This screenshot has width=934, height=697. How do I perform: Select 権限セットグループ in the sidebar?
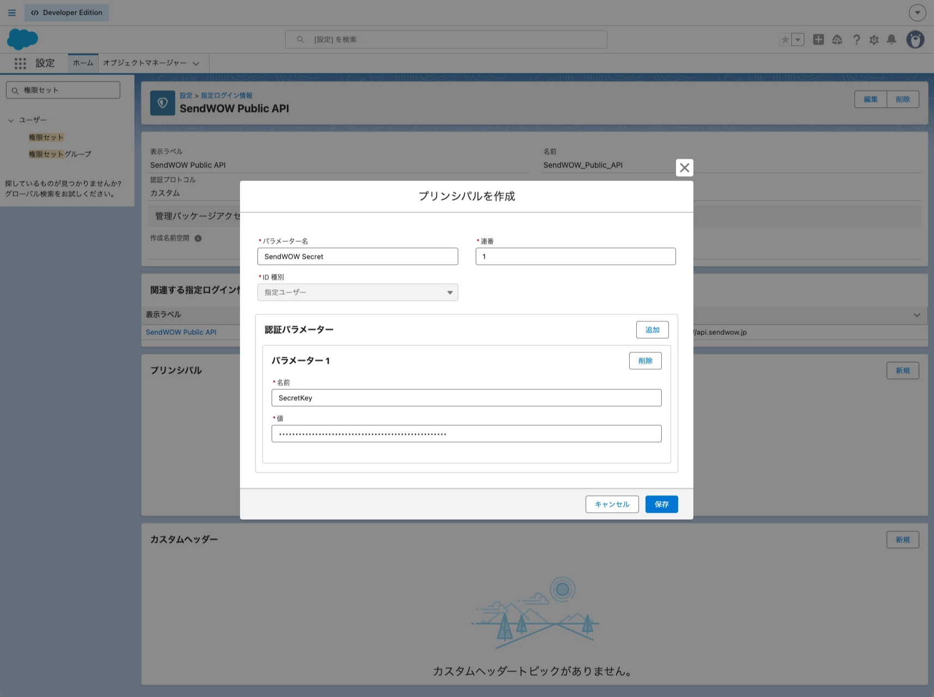[x=60, y=154]
